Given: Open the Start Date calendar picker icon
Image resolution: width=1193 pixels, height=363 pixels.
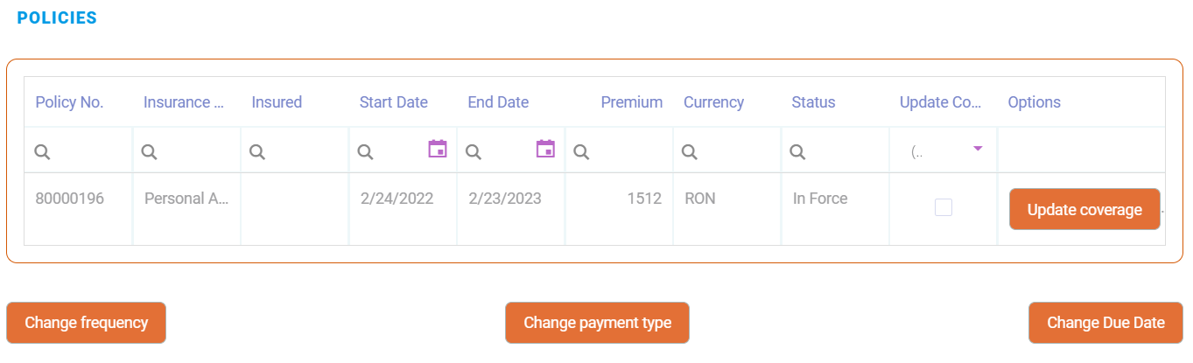Looking at the screenshot, I should [x=437, y=149].
